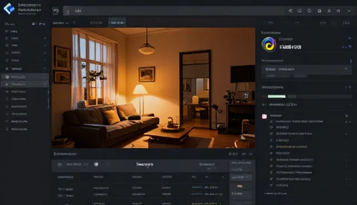The width and height of the screenshot is (357, 205).
Task: Toggle the first radio item under the pink icon
Action: [271, 121]
